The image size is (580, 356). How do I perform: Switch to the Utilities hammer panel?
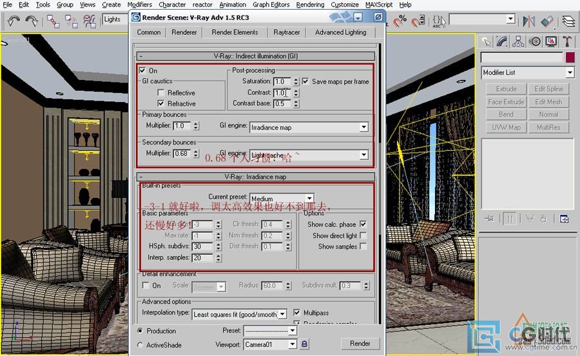(x=567, y=41)
